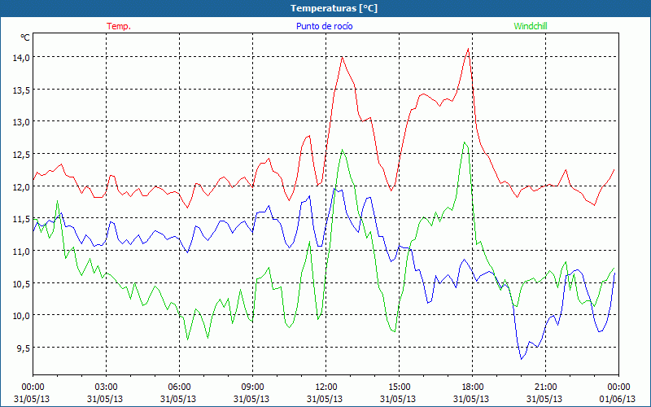Click the '12,5' y-axis value

point(21,155)
